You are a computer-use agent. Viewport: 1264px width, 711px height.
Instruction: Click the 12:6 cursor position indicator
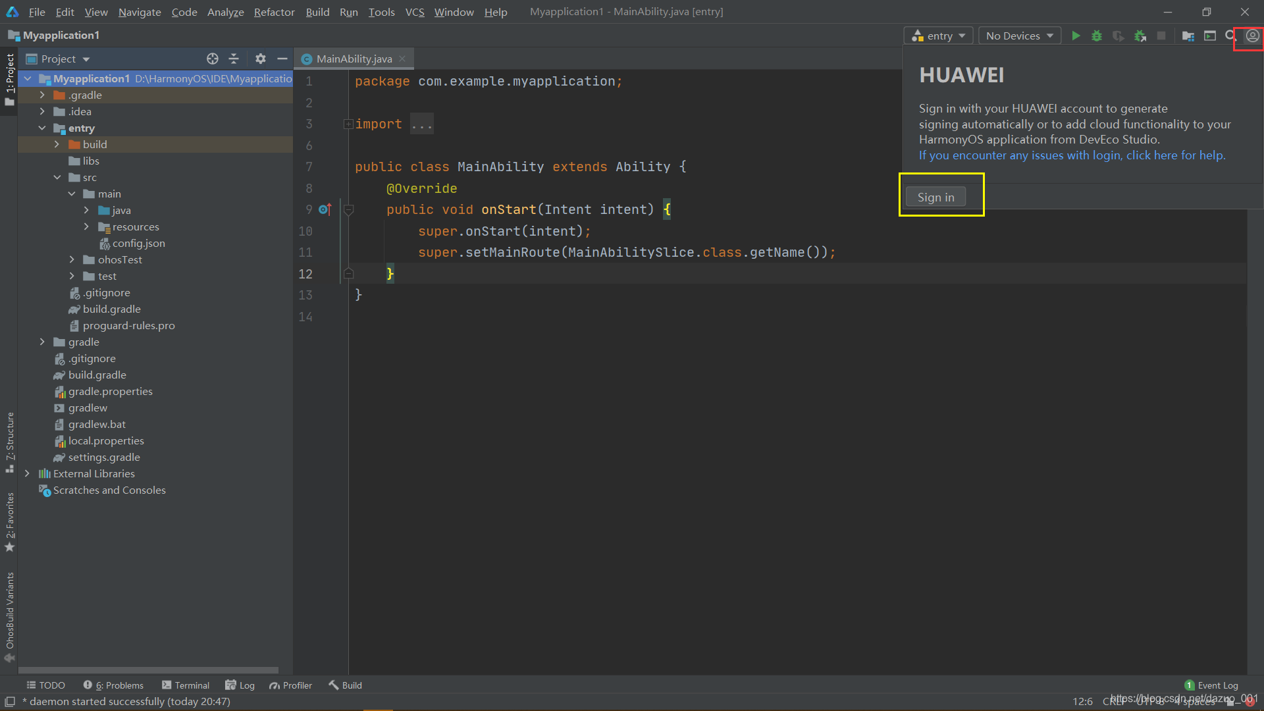1082,701
